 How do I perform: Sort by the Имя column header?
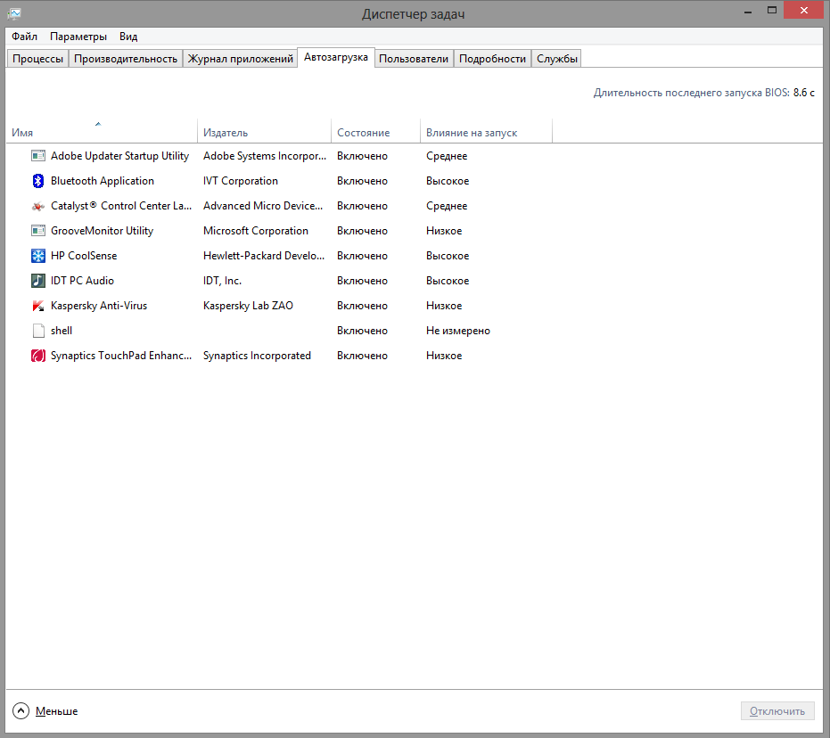23,133
